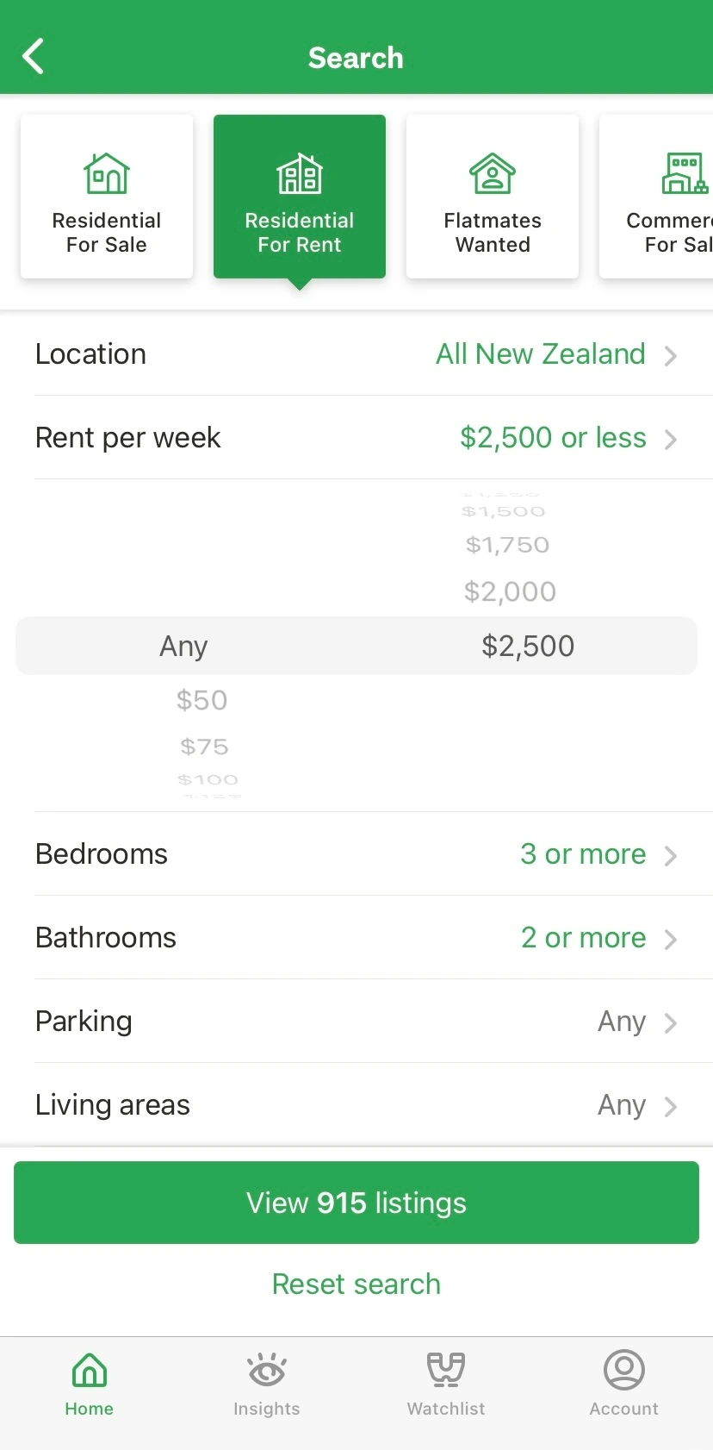Choose the Flatmates Wanted icon

point(493,173)
